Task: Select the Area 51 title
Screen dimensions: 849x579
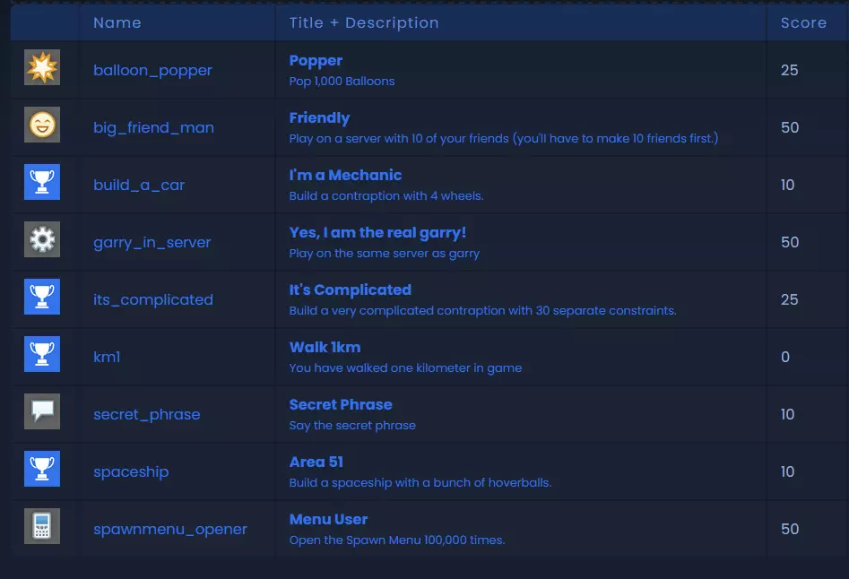Action: point(316,462)
